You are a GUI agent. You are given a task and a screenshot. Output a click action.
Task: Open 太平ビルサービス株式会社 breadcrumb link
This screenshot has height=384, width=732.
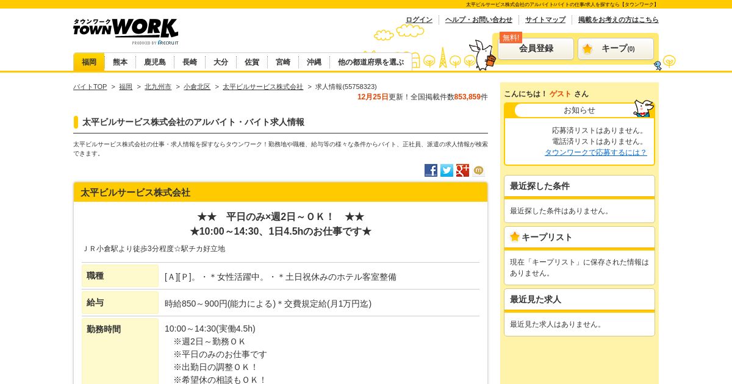(263, 87)
